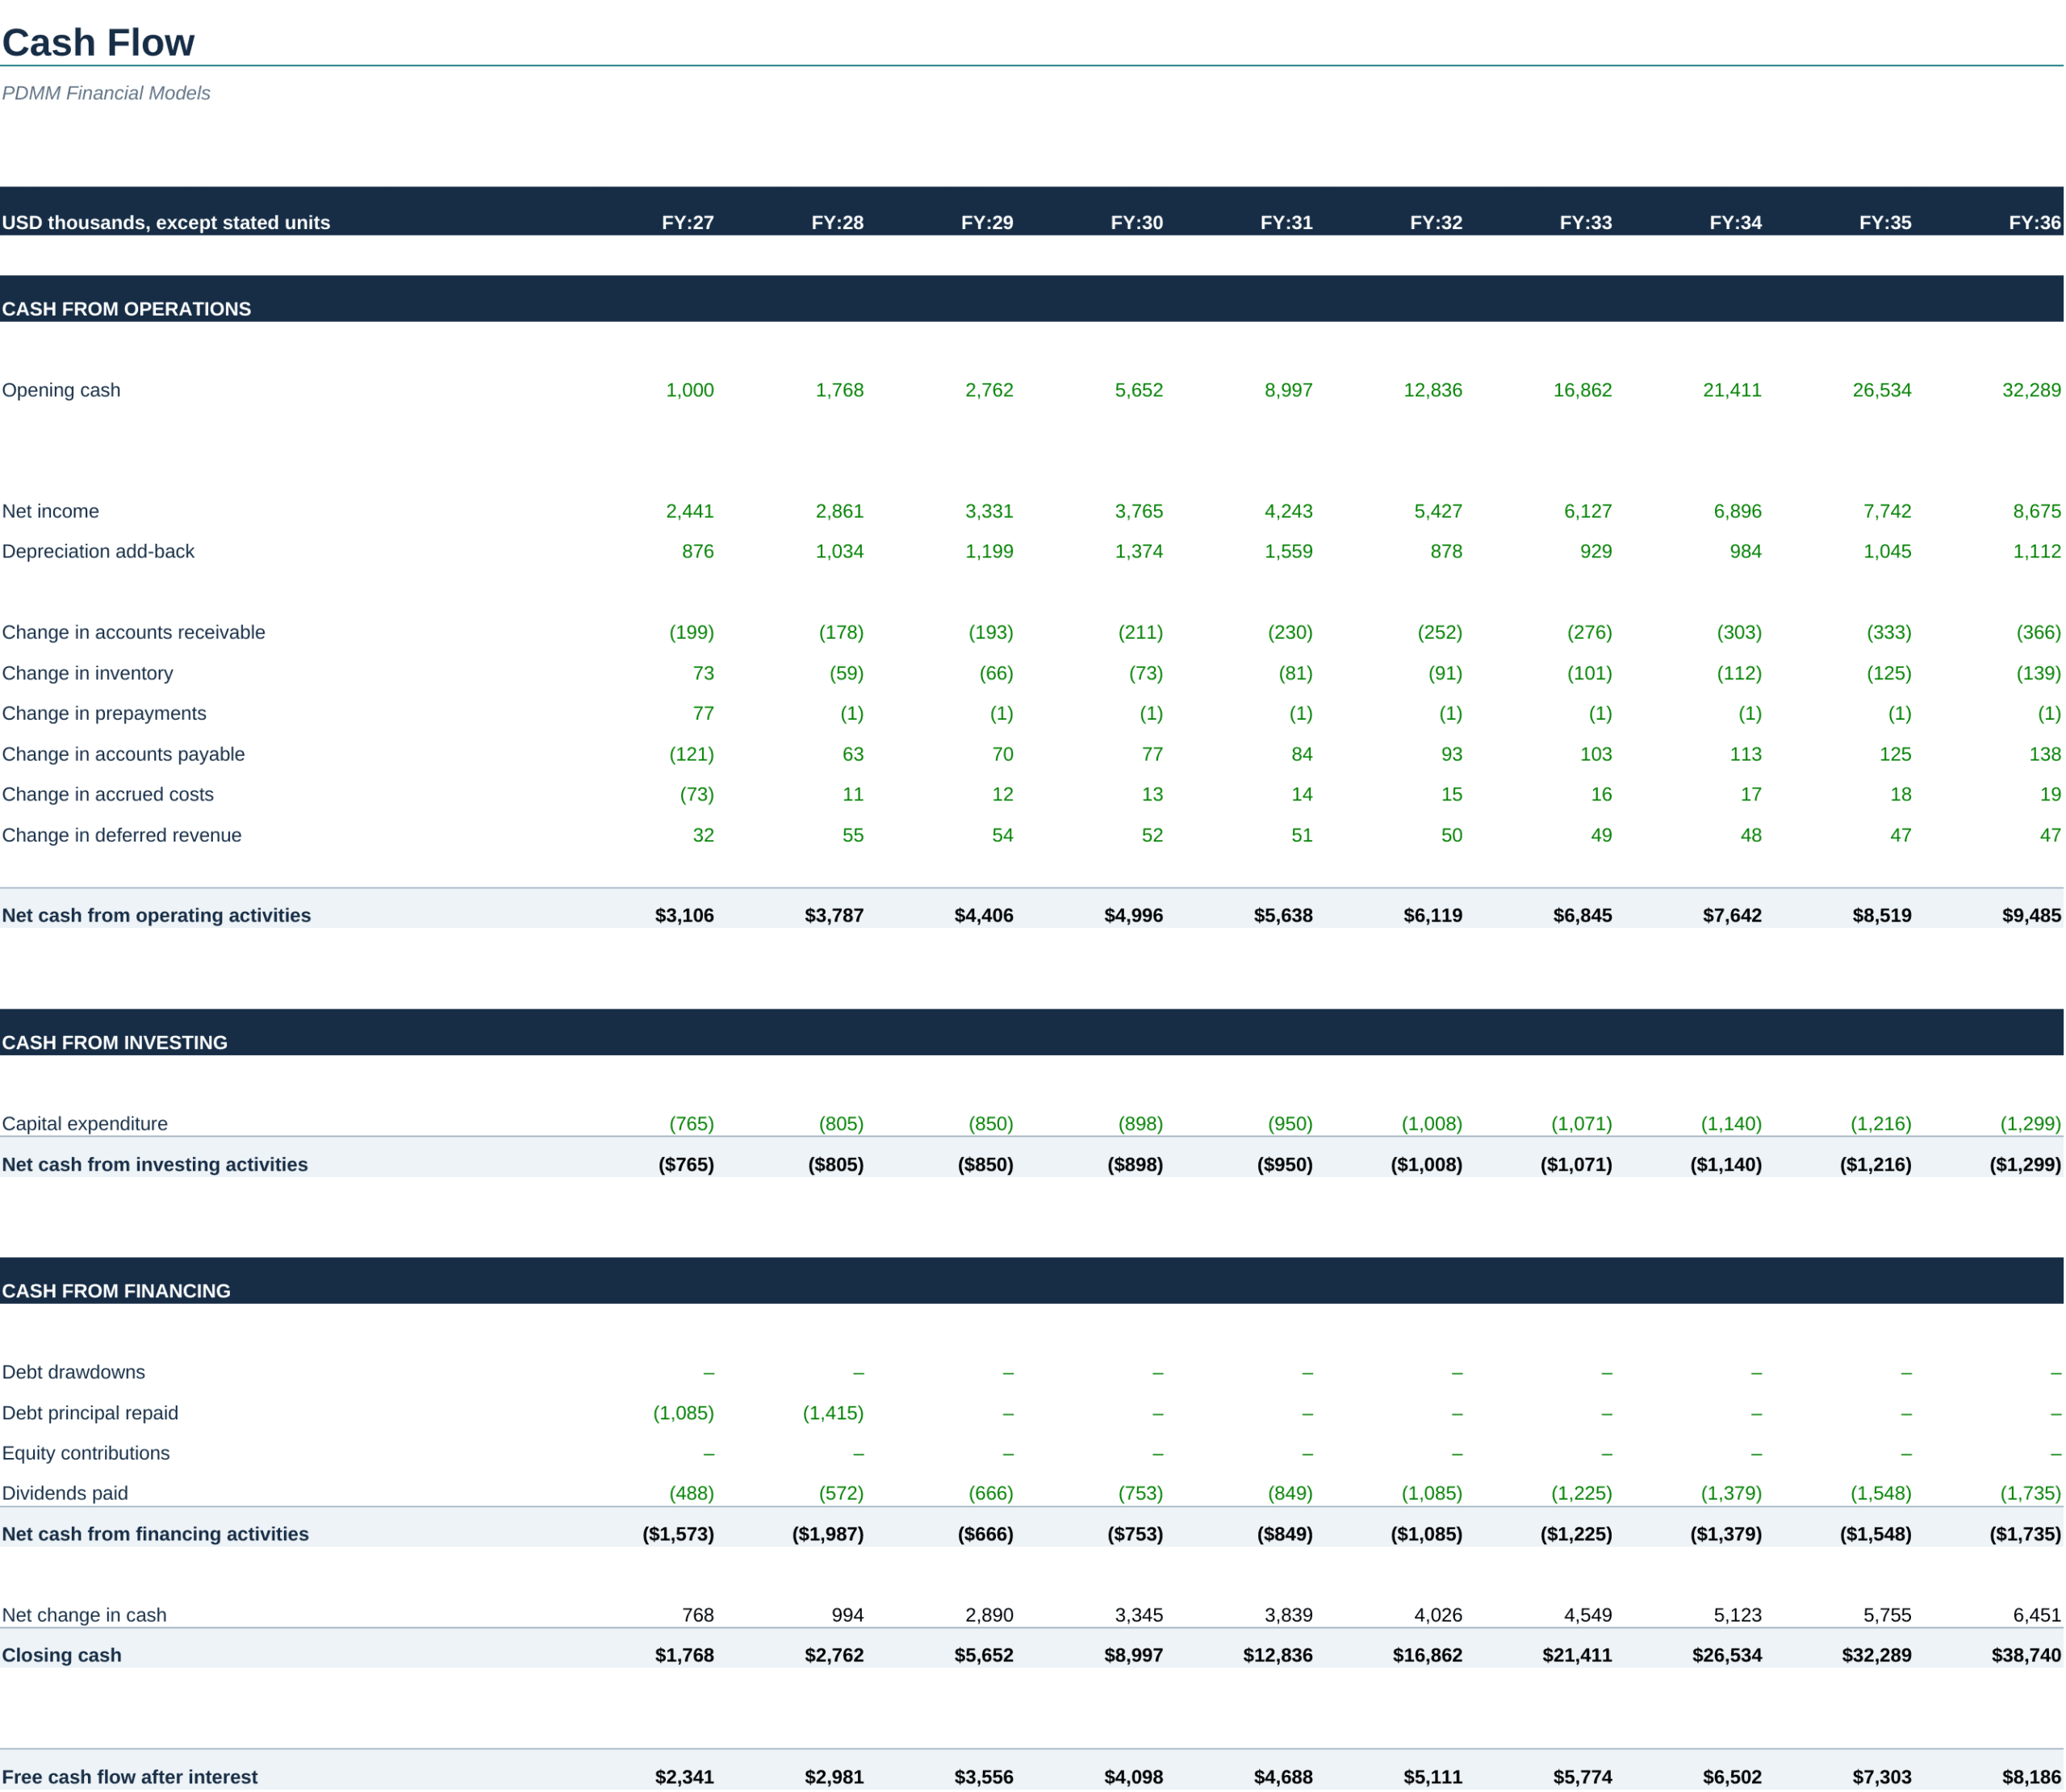This screenshot has height=1792, width=2066.
Task: Select FY:27 Change in accounts receivable cell
Action: 692,632
